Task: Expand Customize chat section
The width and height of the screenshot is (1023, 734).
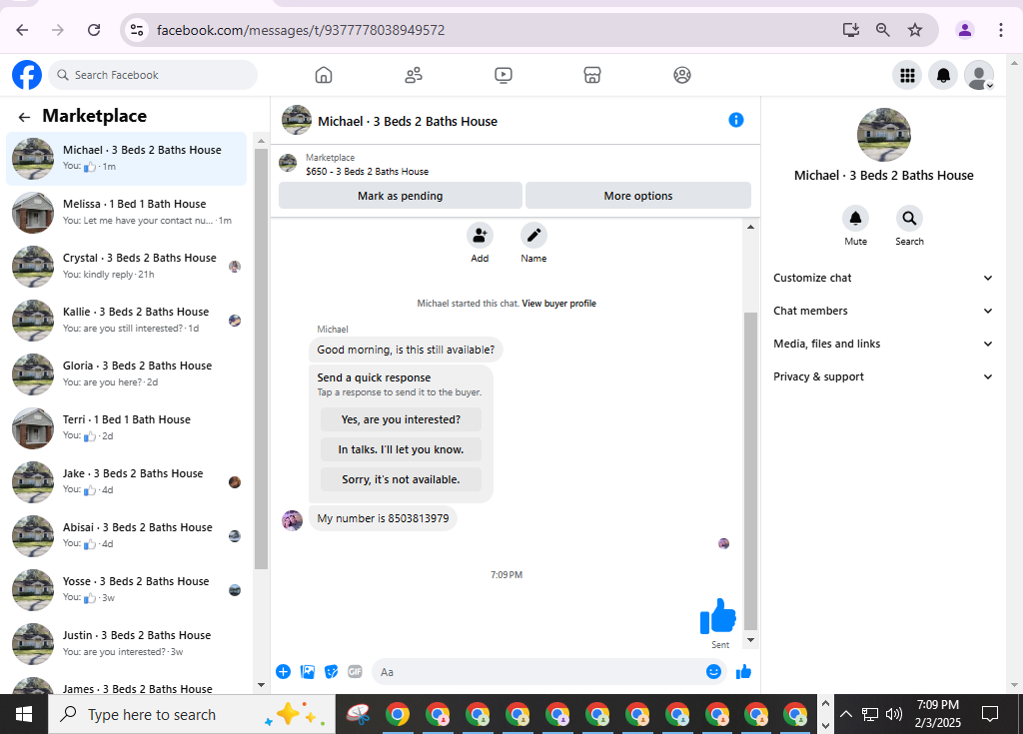Action: click(883, 278)
